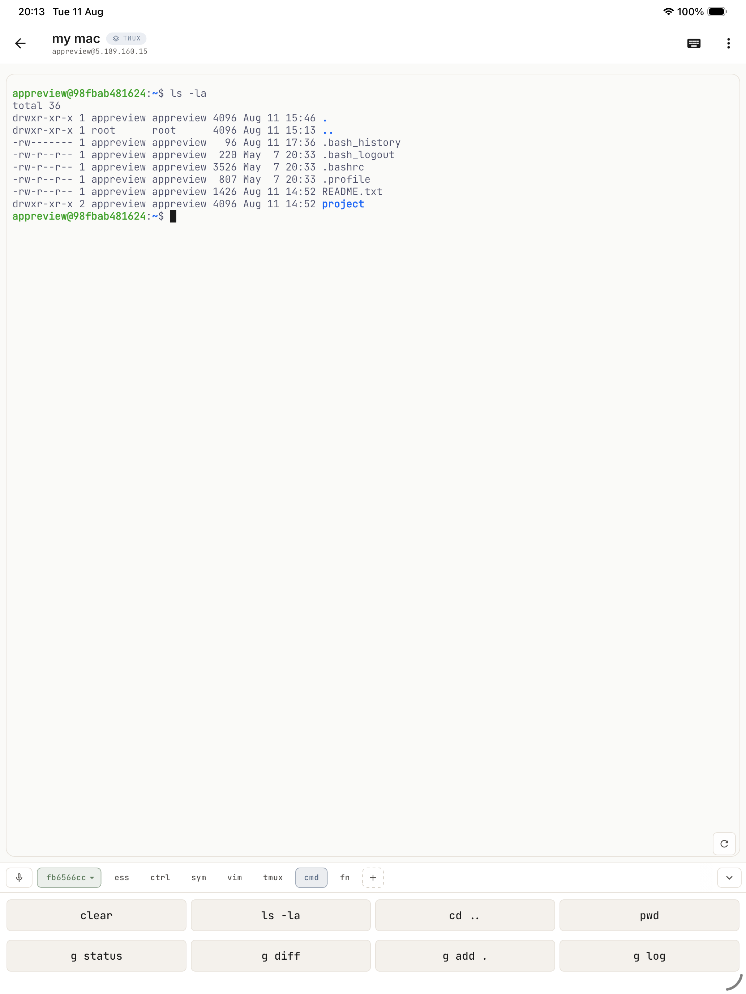The height and width of the screenshot is (994, 746).
Task: Go back using the arrow icon
Action: coord(20,44)
